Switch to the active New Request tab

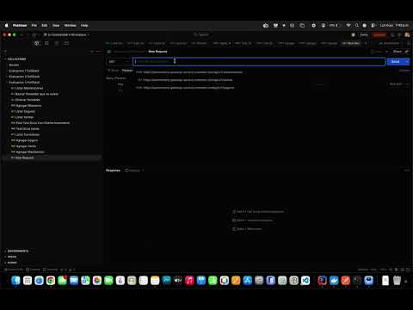click(351, 43)
